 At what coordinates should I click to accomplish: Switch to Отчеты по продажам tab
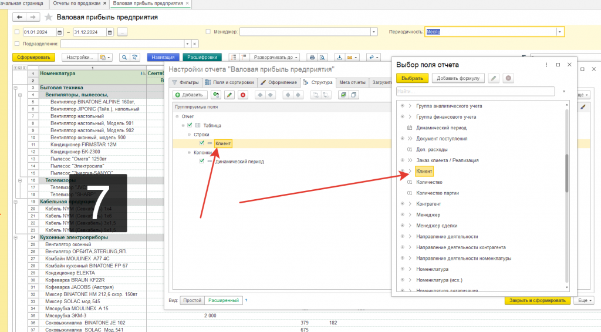[x=76, y=3]
